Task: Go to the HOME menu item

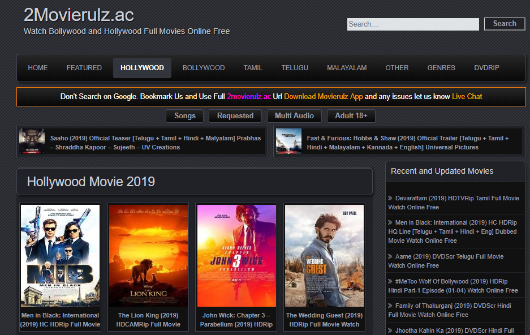Action: [x=38, y=67]
